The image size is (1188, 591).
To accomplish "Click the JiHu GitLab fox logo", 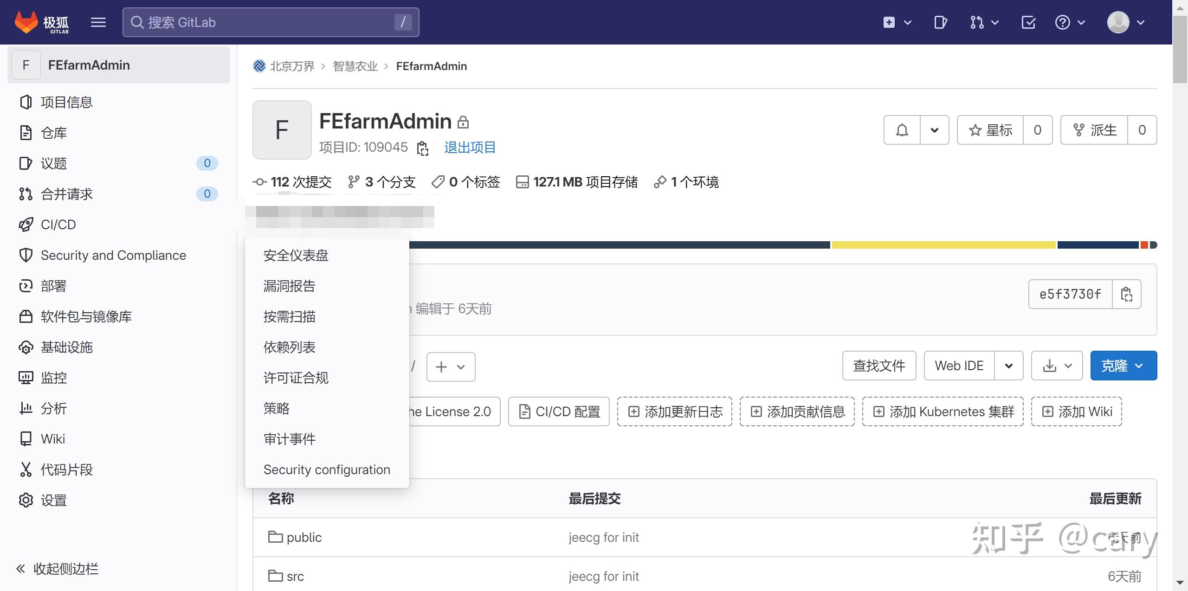I will pyautogui.click(x=26, y=22).
